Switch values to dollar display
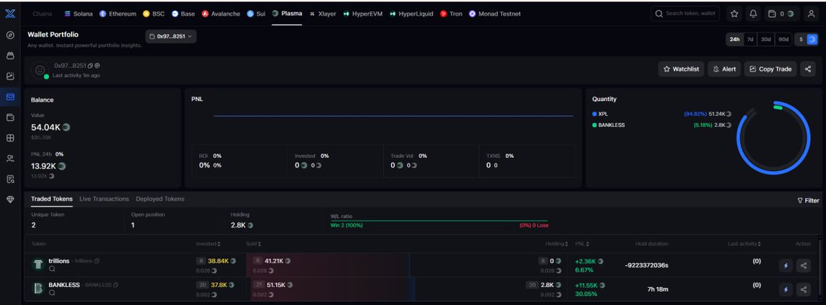This screenshot has width=826, height=305. (801, 39)
